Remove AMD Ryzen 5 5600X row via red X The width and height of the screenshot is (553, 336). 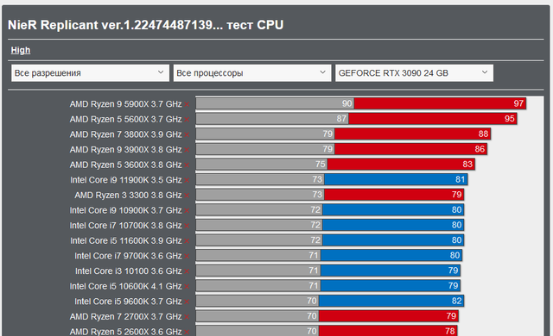[187, 120]
